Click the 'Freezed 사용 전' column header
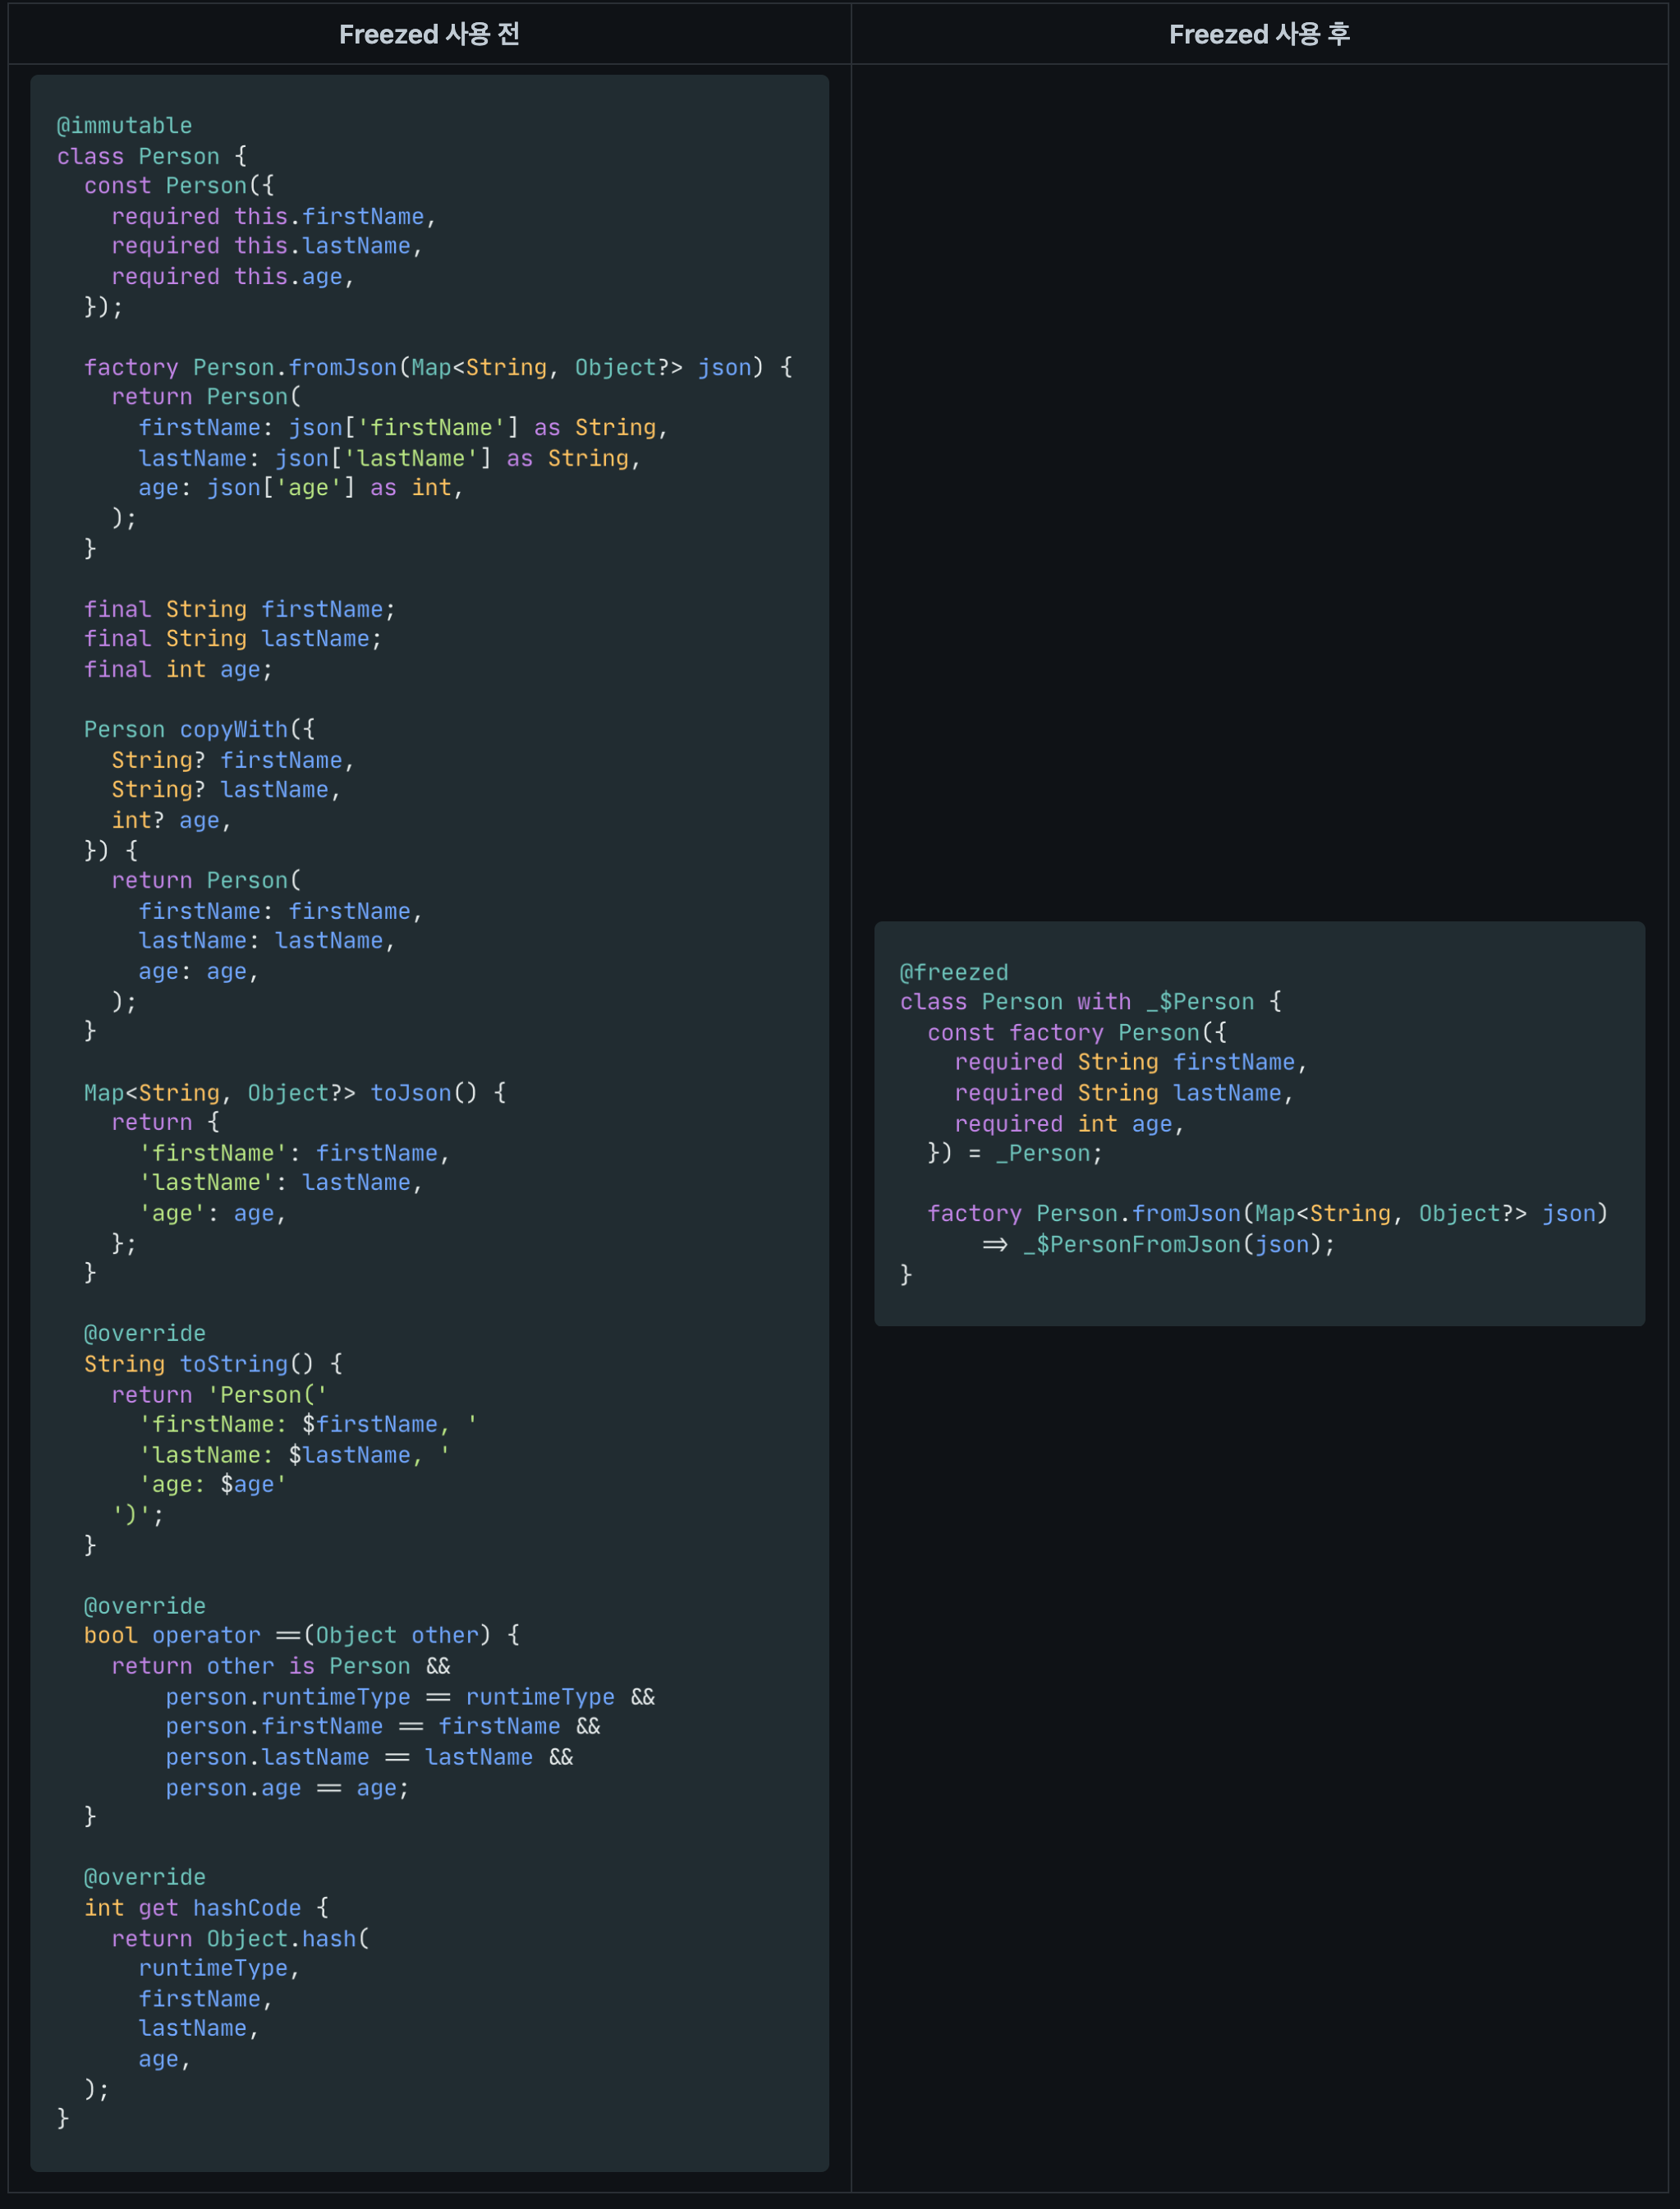The width and height of the screenshot is (1680, 2209). tap(429, 35)
